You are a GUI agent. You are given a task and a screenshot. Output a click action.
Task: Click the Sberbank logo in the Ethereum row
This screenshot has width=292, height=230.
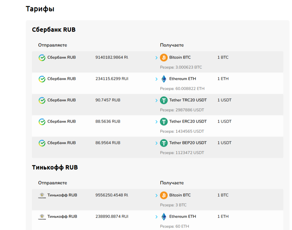(x=42, y=79)
